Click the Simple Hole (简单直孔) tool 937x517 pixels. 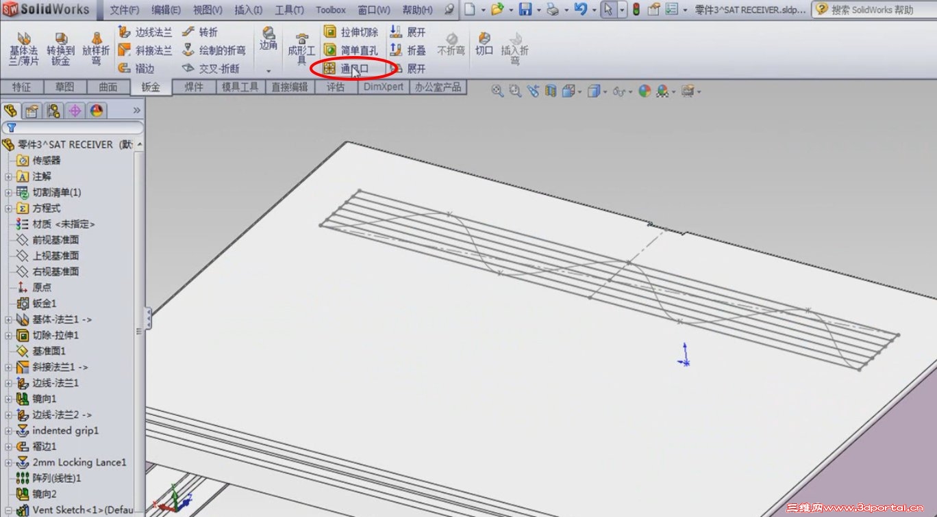(351, 50)
